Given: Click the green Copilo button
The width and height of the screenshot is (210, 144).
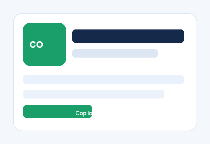Looking at the screenshot, I should (x=58, y=111).
